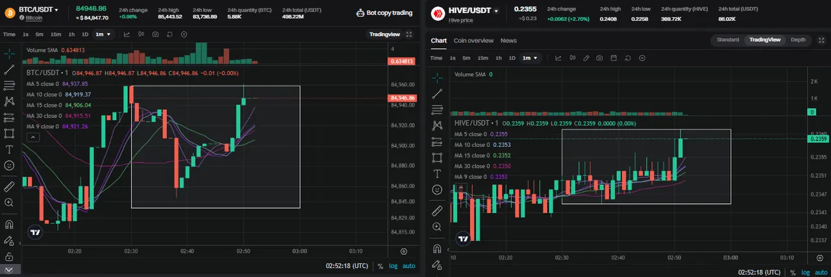The width and height of the screenshot is (831, 277).
Task: Open Fibonacci tools in BTC chart sidebar
Action: 9,85
